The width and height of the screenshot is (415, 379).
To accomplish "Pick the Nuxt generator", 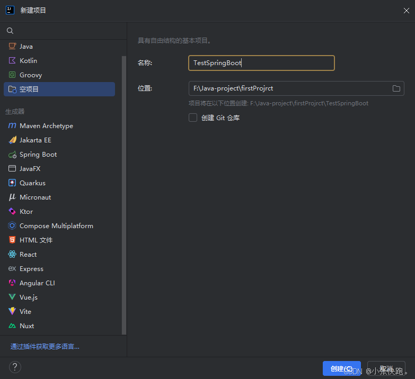I will point(59,326).
